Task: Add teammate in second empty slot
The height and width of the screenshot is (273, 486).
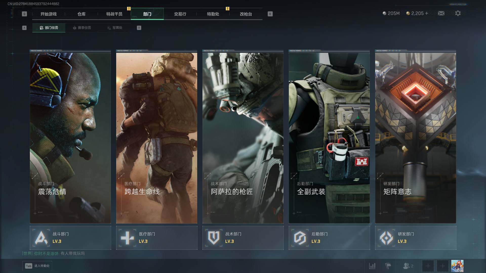Action: click(442, 266)
